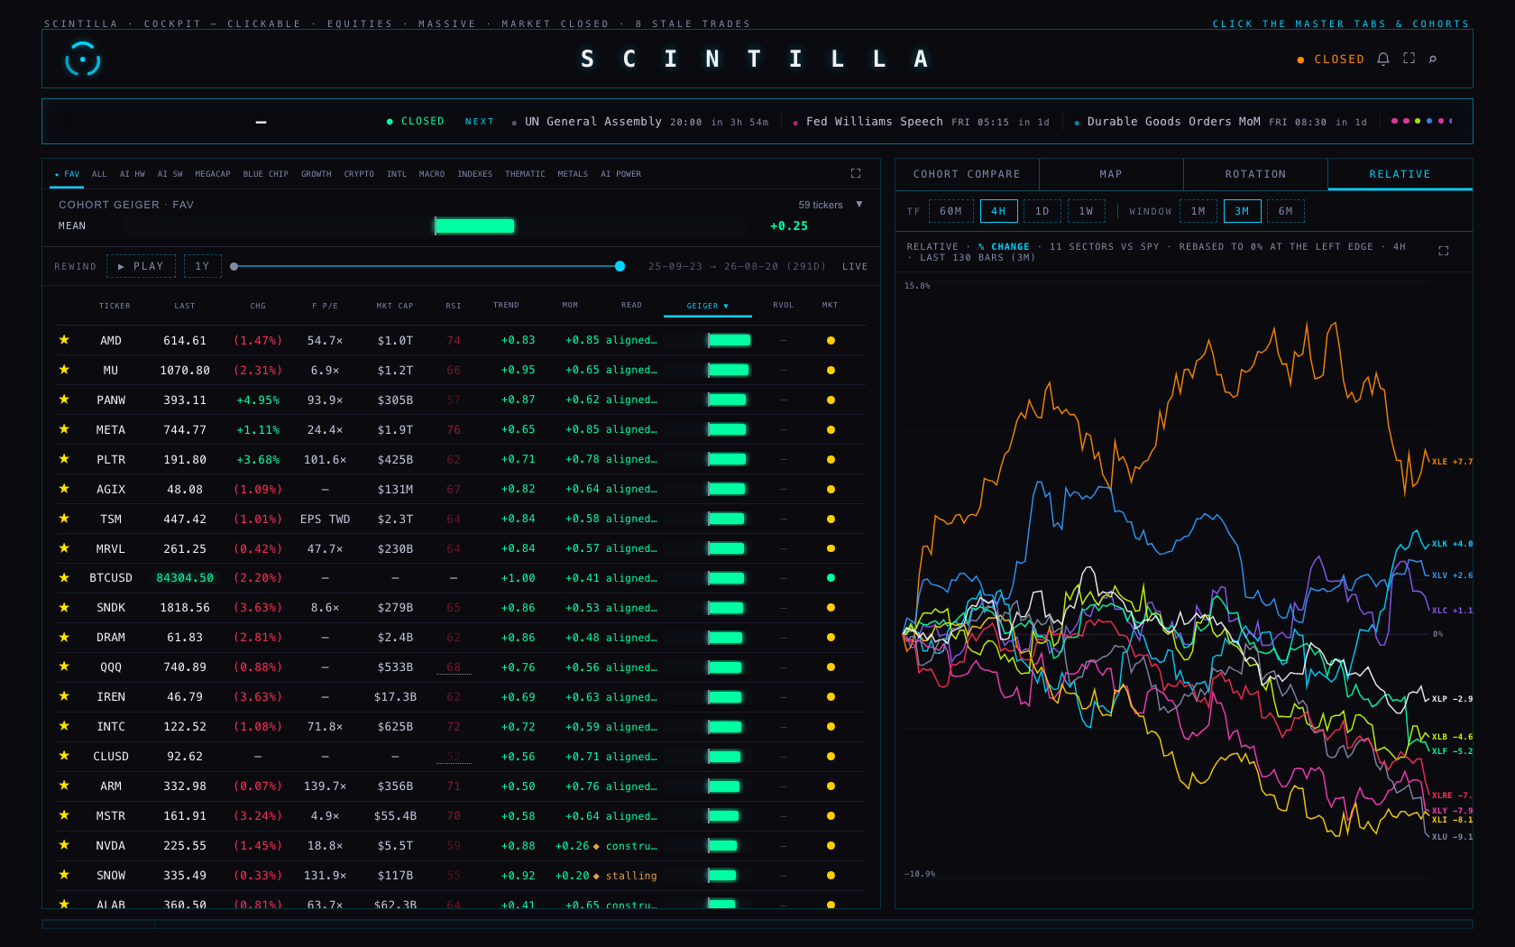The height and width of the screenshot is (947, 1515).
Task: Select the 4H timeframe
Action: [x=998, y=211]
